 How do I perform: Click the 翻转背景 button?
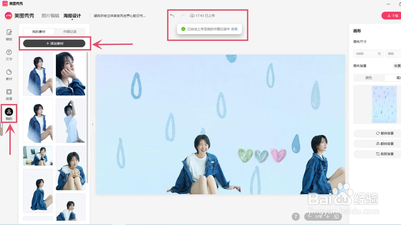[377, 144]
